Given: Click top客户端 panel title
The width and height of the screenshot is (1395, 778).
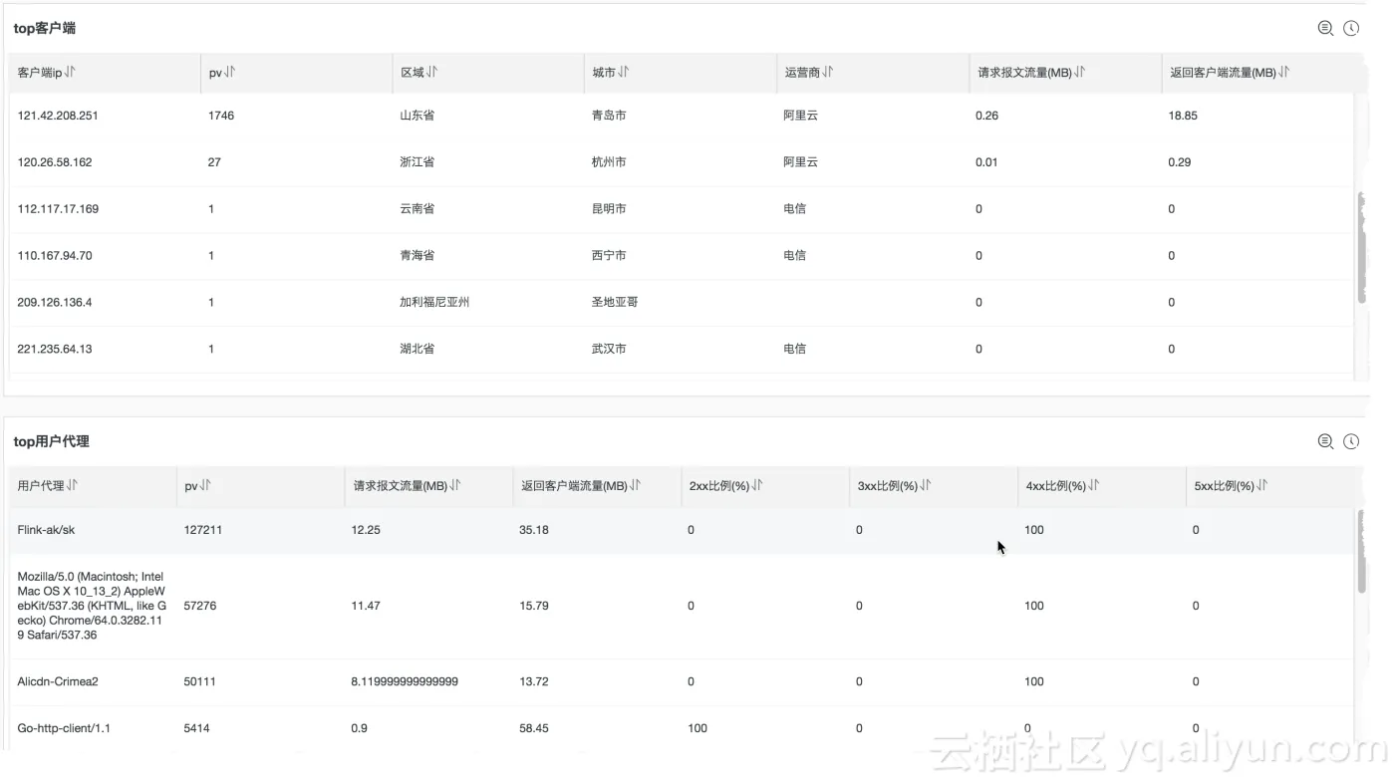Looking at the screenshot, I should (x=45, y=28).
